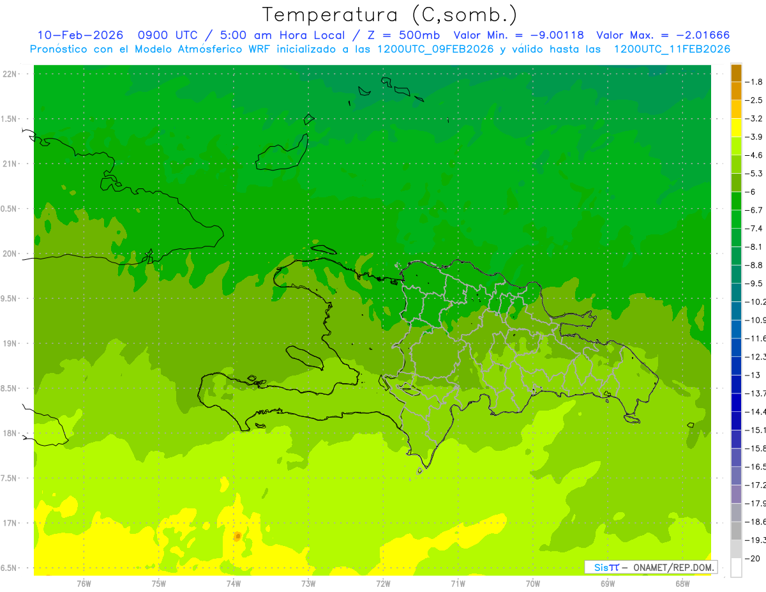Click the "Valor Max. = -2.01666" text

pyautogui.click(x=663, y=35)
